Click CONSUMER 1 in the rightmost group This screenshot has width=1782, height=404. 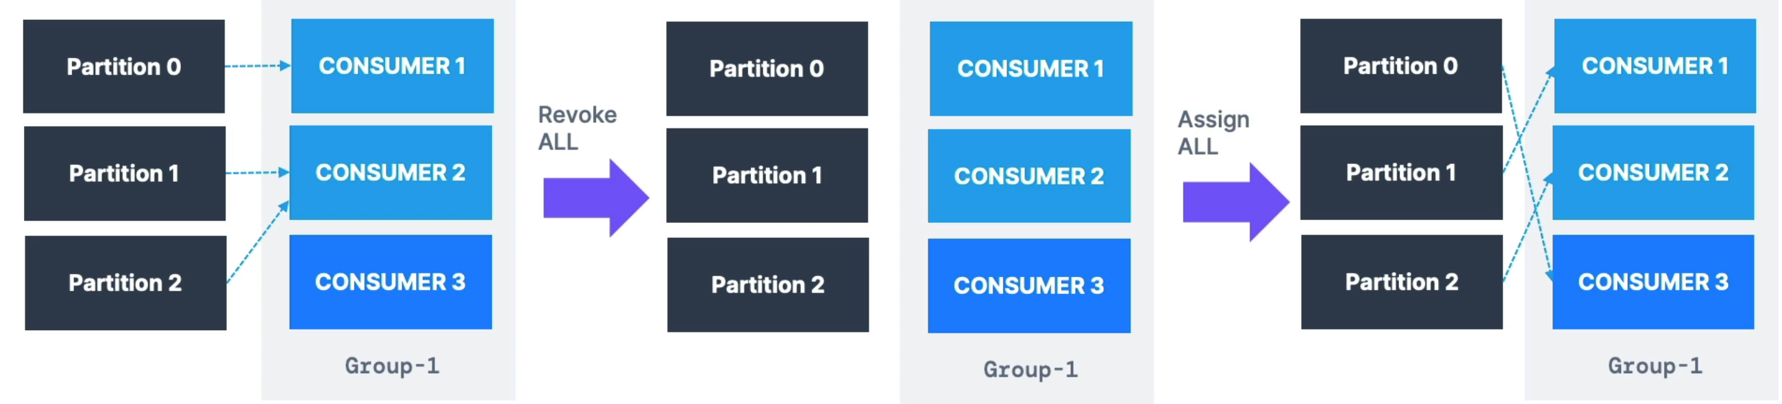(1655, 66)
